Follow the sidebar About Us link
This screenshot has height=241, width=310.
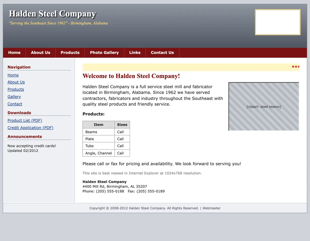(16, 82)
